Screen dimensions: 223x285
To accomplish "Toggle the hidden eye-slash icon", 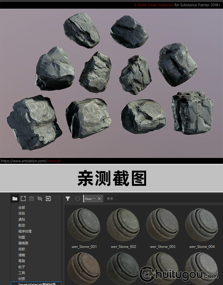I will 40,199.
